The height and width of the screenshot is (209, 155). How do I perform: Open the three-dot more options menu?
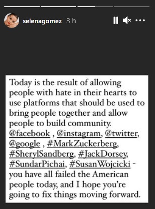140,20
